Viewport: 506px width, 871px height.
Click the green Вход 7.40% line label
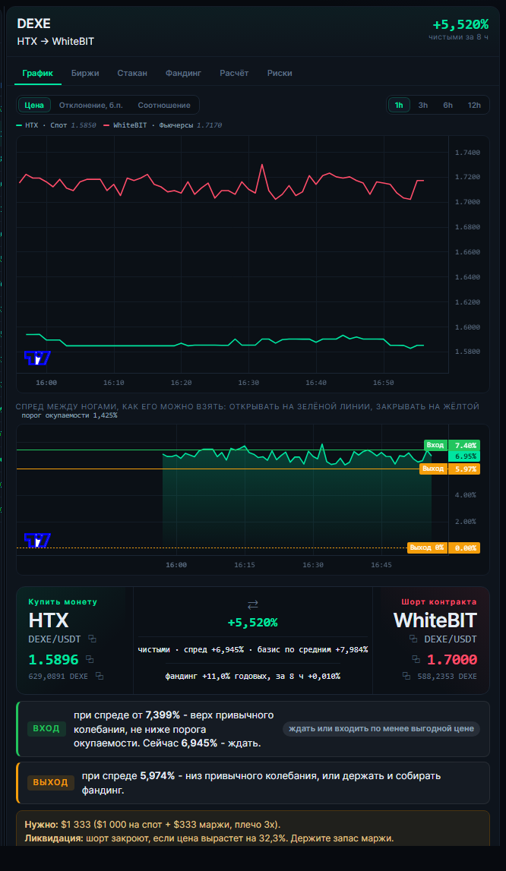click(451, 446)
